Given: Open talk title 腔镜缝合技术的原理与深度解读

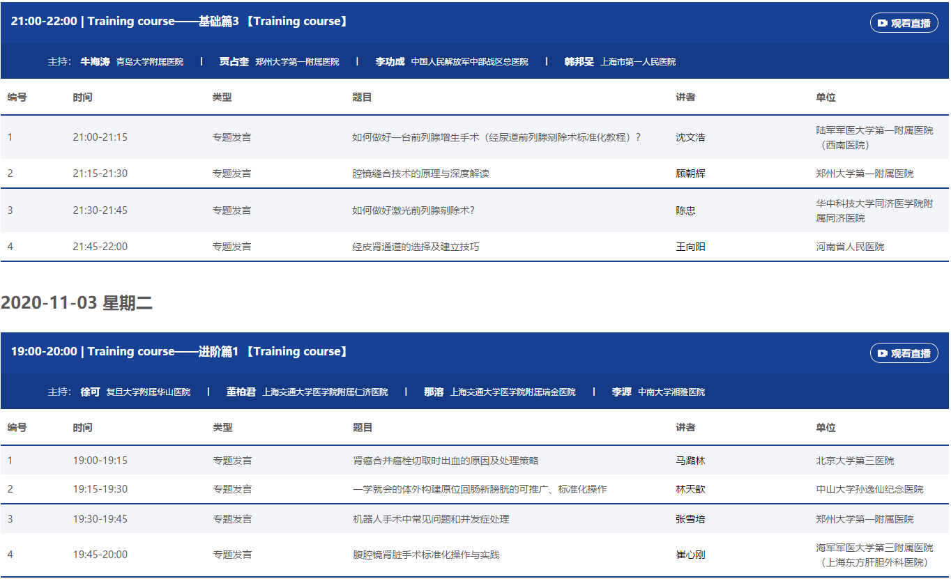Looking at the screenshot, I should [x=420, y=173].
